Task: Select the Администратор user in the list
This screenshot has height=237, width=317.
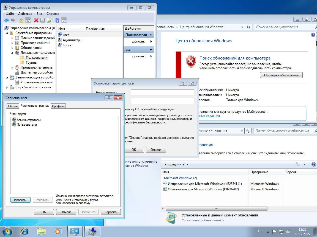Action: (x=70, y=40)
